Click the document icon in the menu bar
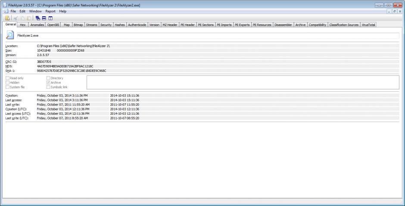Screen dimensions: 405x206 click(x=7, y=11)
